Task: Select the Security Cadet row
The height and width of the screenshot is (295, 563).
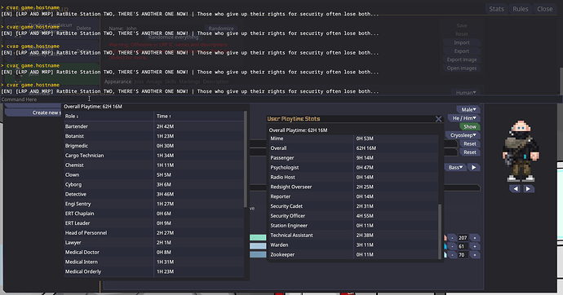Action: [353, 206]
